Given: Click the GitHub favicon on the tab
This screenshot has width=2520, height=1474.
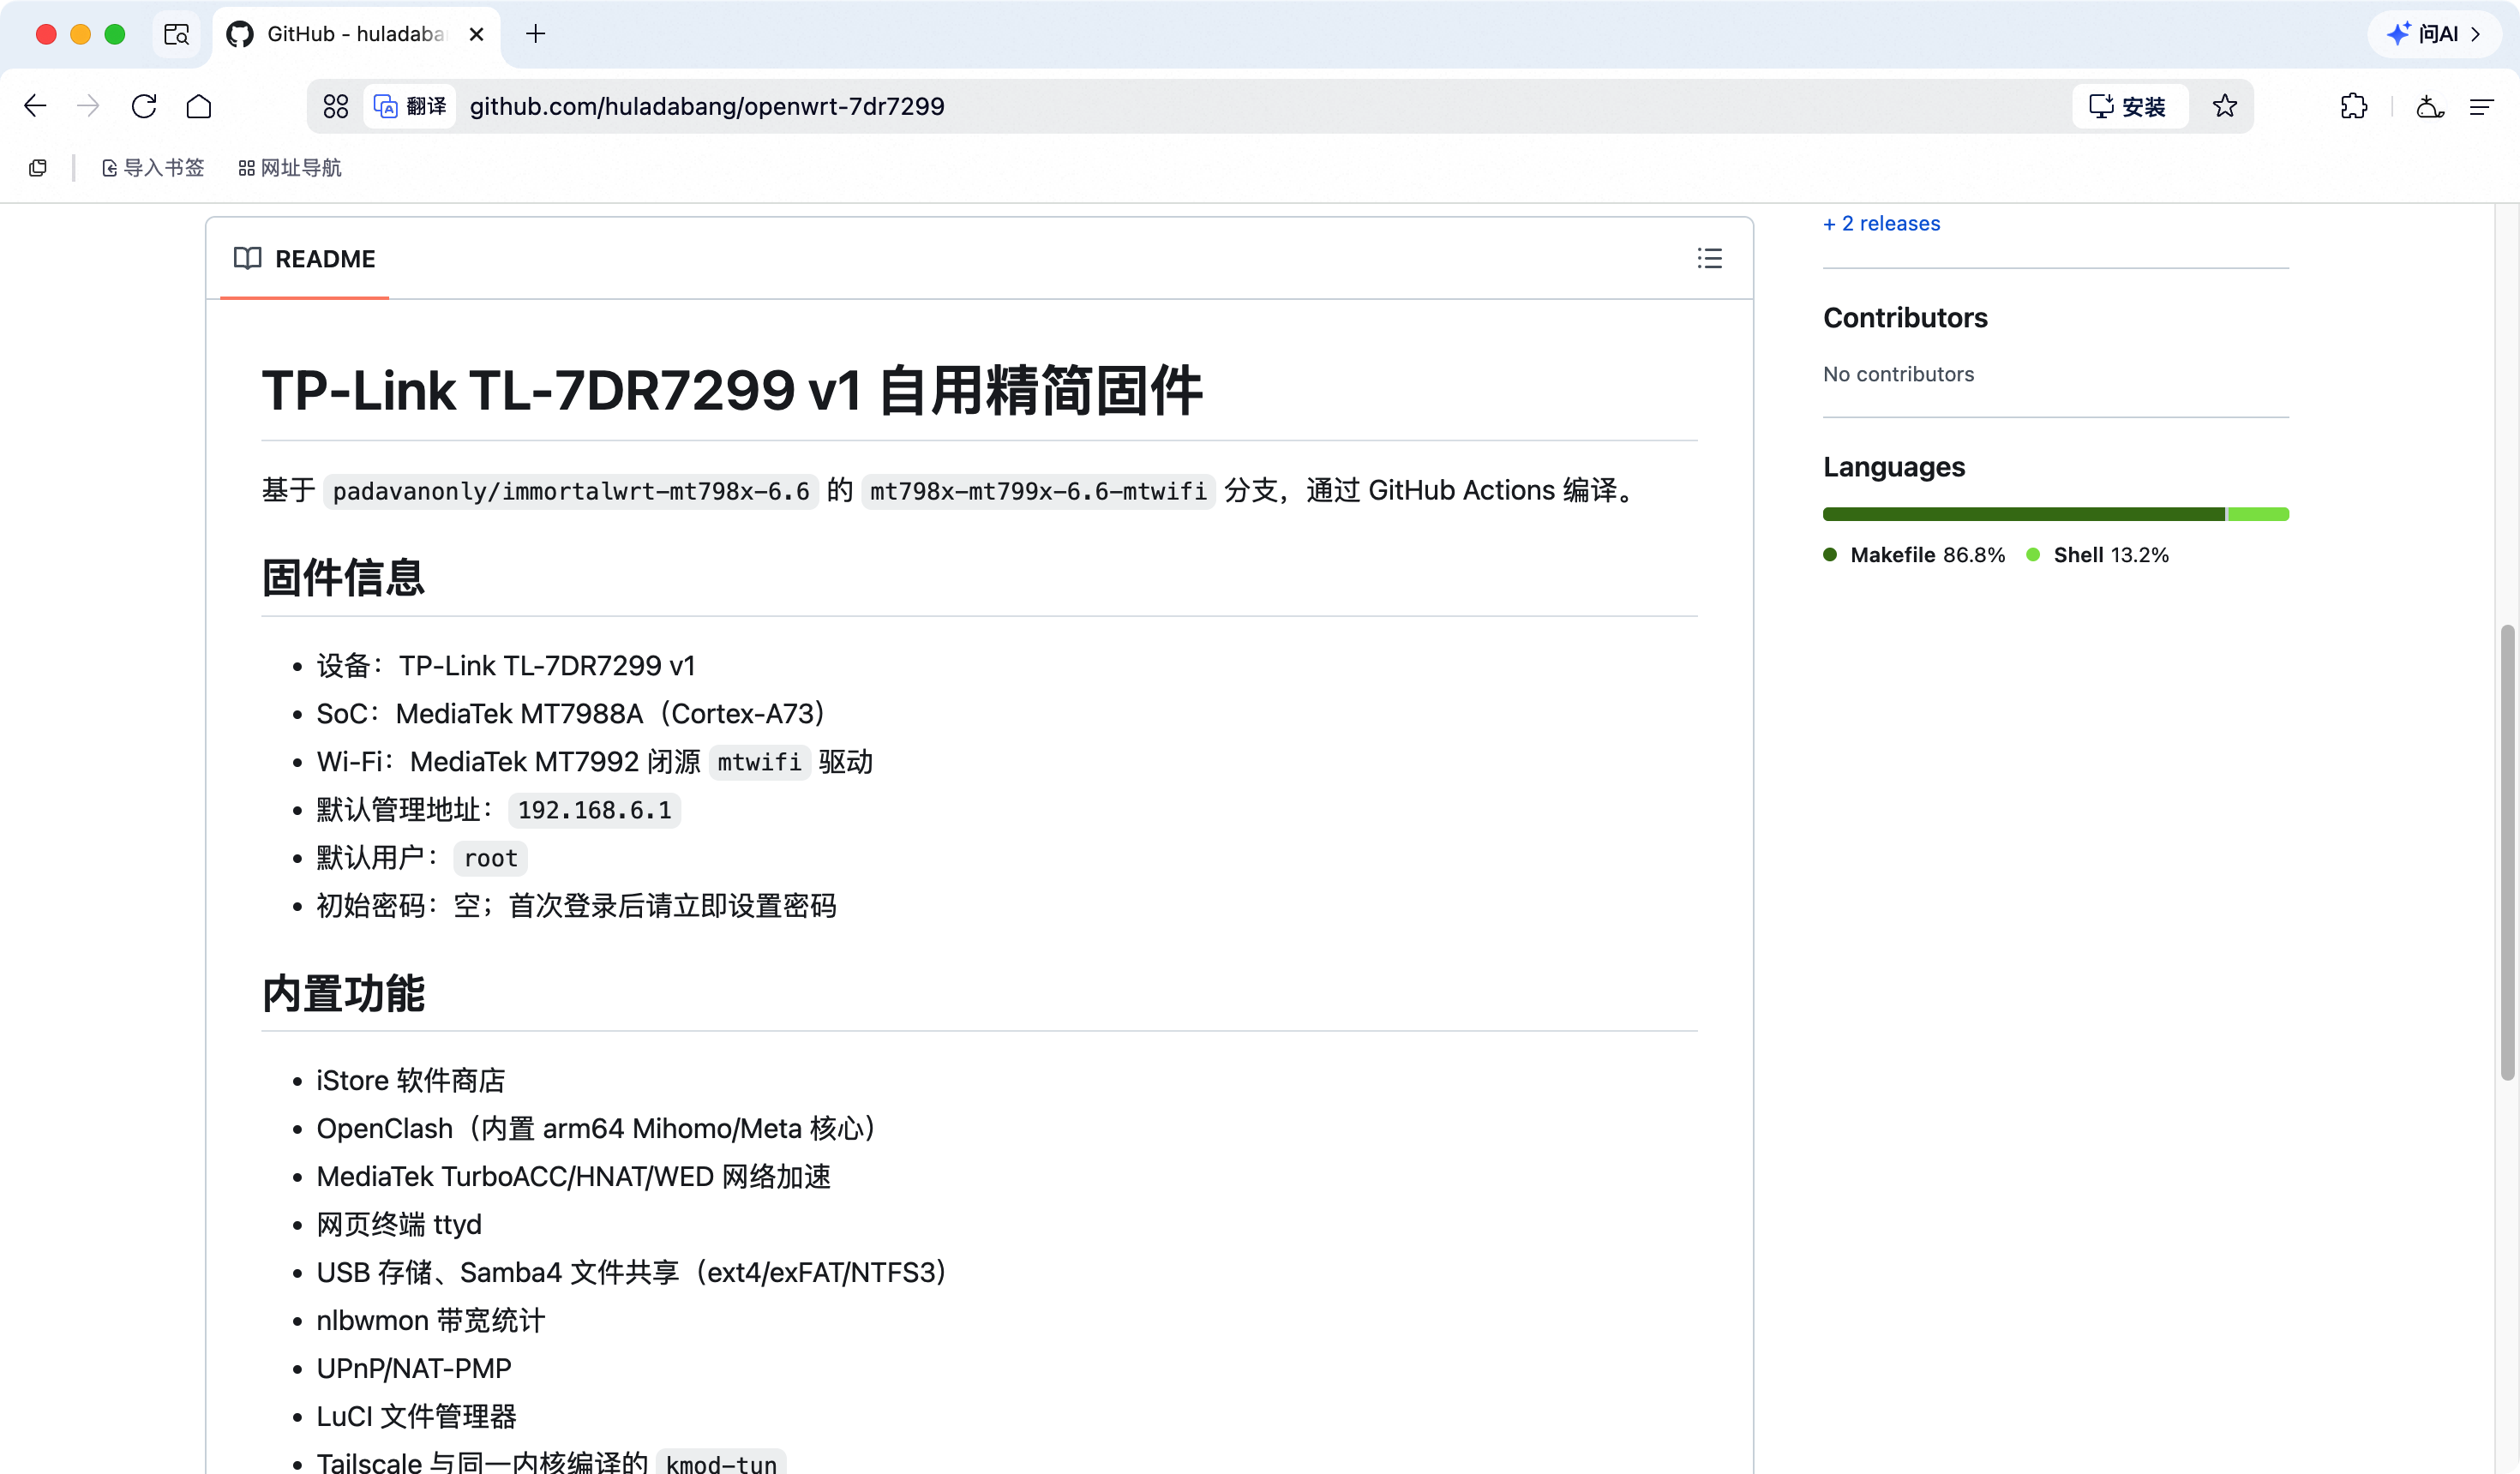Looking at the screenshot, I should click(x=240, y=34).
